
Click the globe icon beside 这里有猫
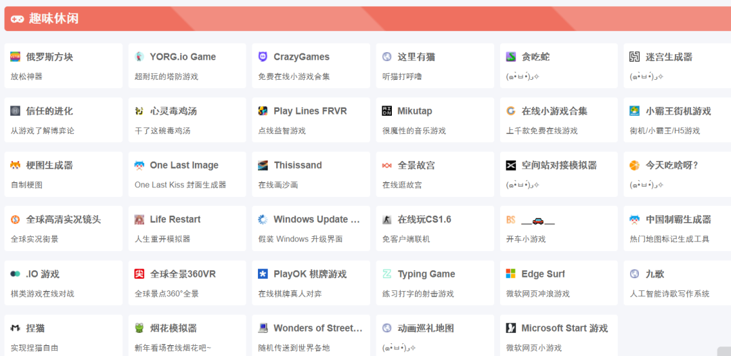[x=387, y=57]
